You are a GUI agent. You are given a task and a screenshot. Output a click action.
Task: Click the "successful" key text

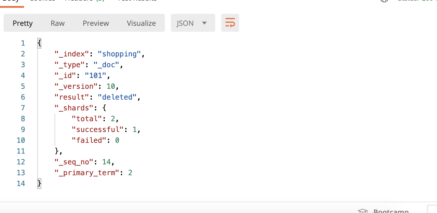click(x=98, y=130)
